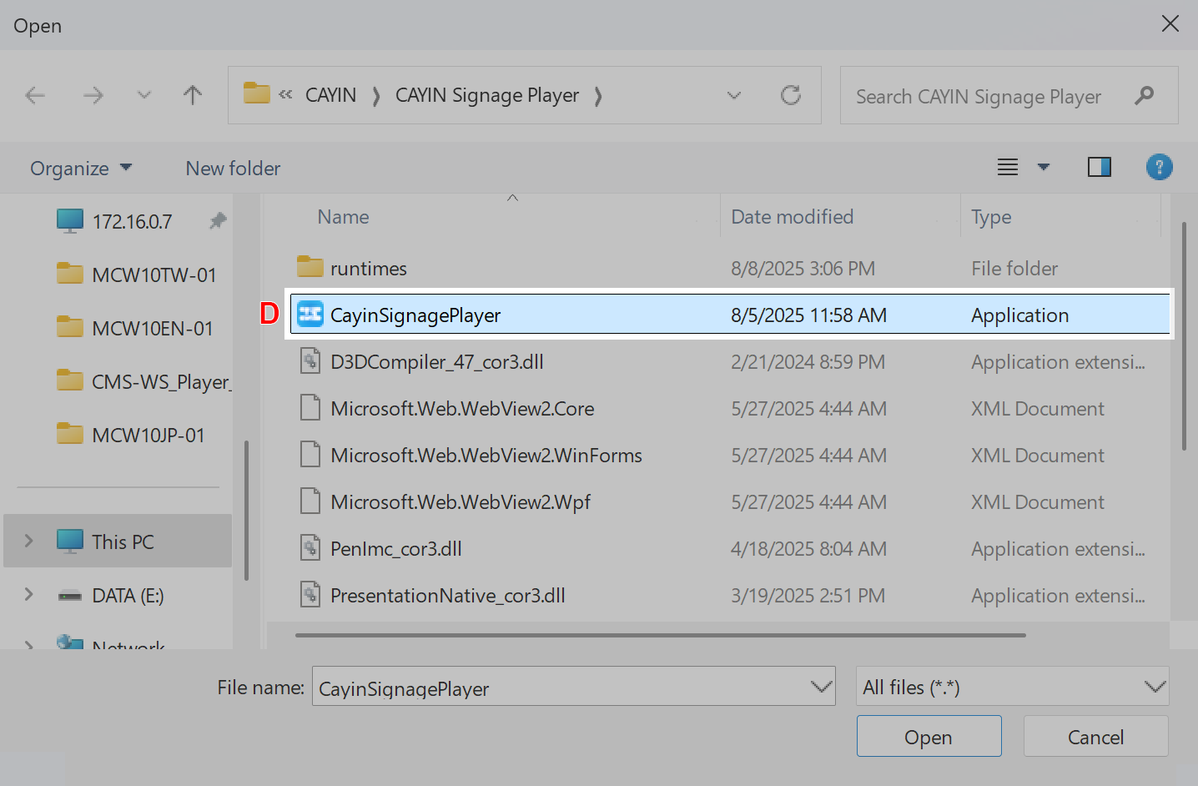Click Microsoft.Web.WebView2.Wpf document icon
The image size is (1198, 786).
310,501
